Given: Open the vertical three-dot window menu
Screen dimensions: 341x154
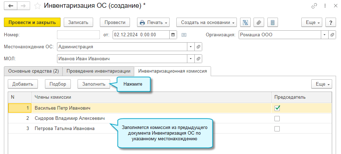Looking at the screenshot, I should [x=325, y=6].
